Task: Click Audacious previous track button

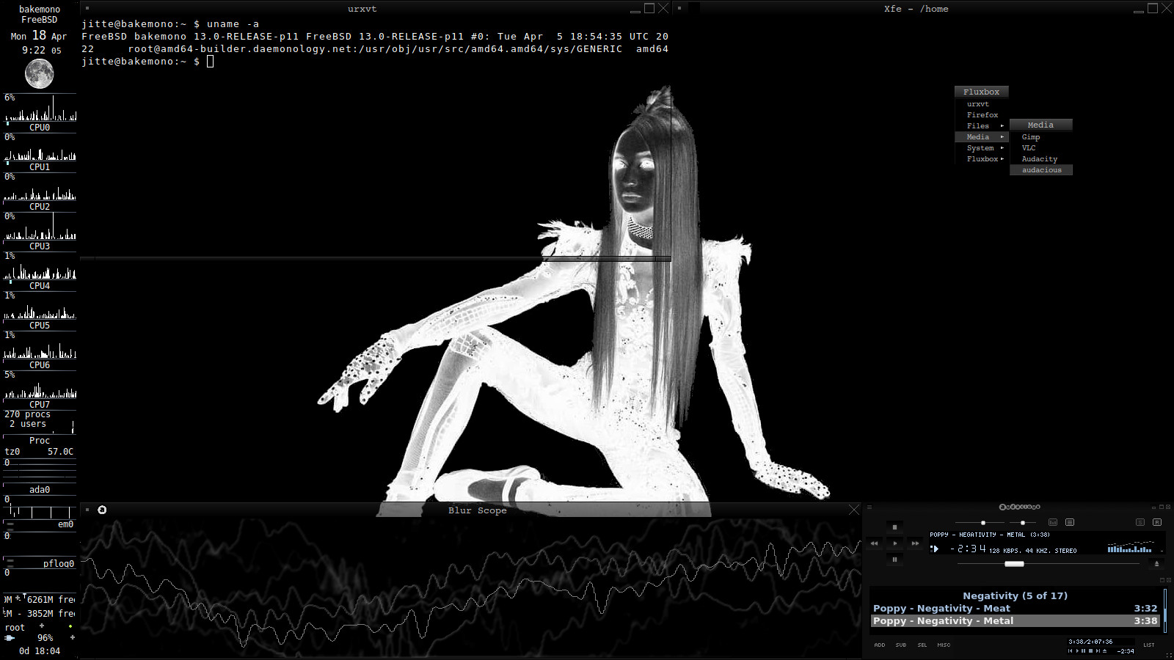Action: coord(874,543)
